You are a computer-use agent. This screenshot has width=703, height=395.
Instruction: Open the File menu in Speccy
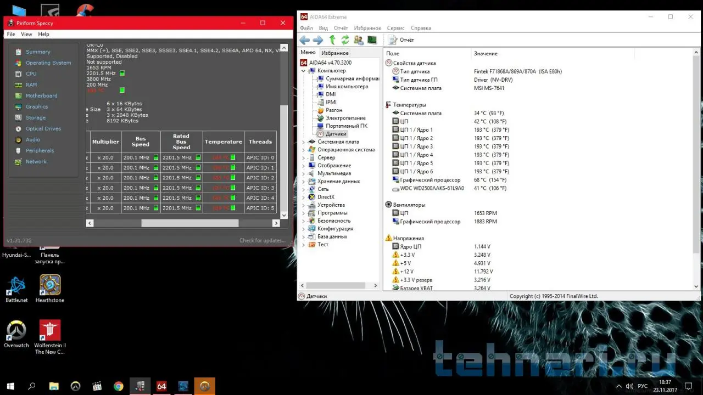pos(11,34)
